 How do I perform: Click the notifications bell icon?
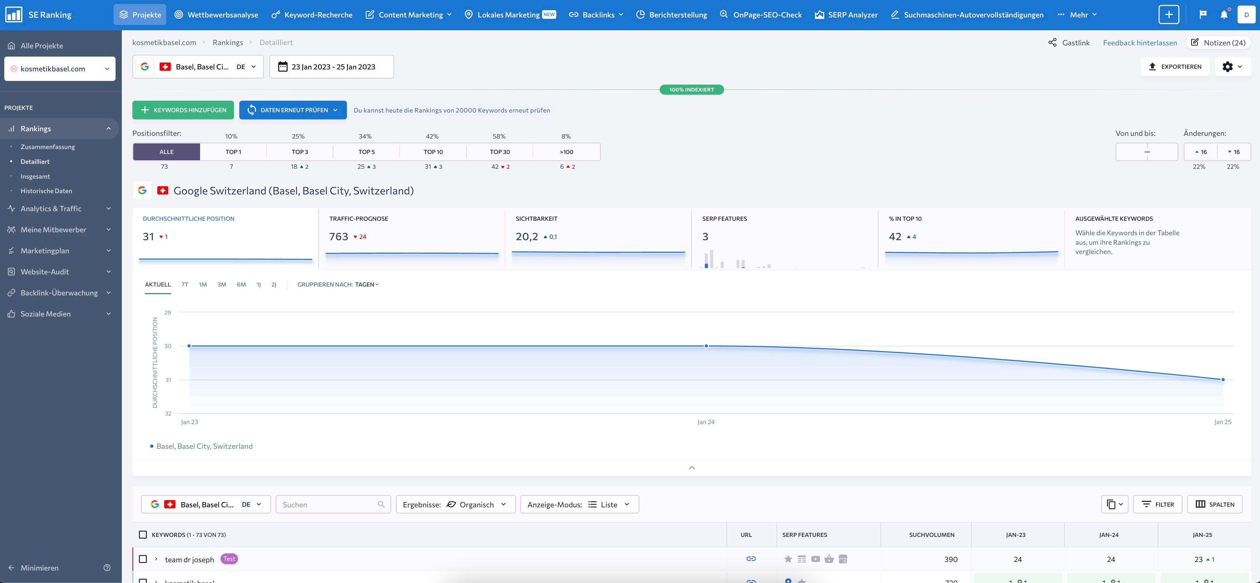(x=1224, y=15)
